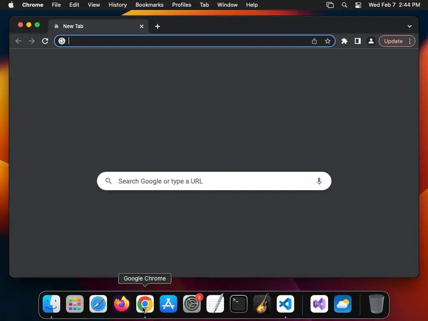Open the Help menu

[252, 5]
